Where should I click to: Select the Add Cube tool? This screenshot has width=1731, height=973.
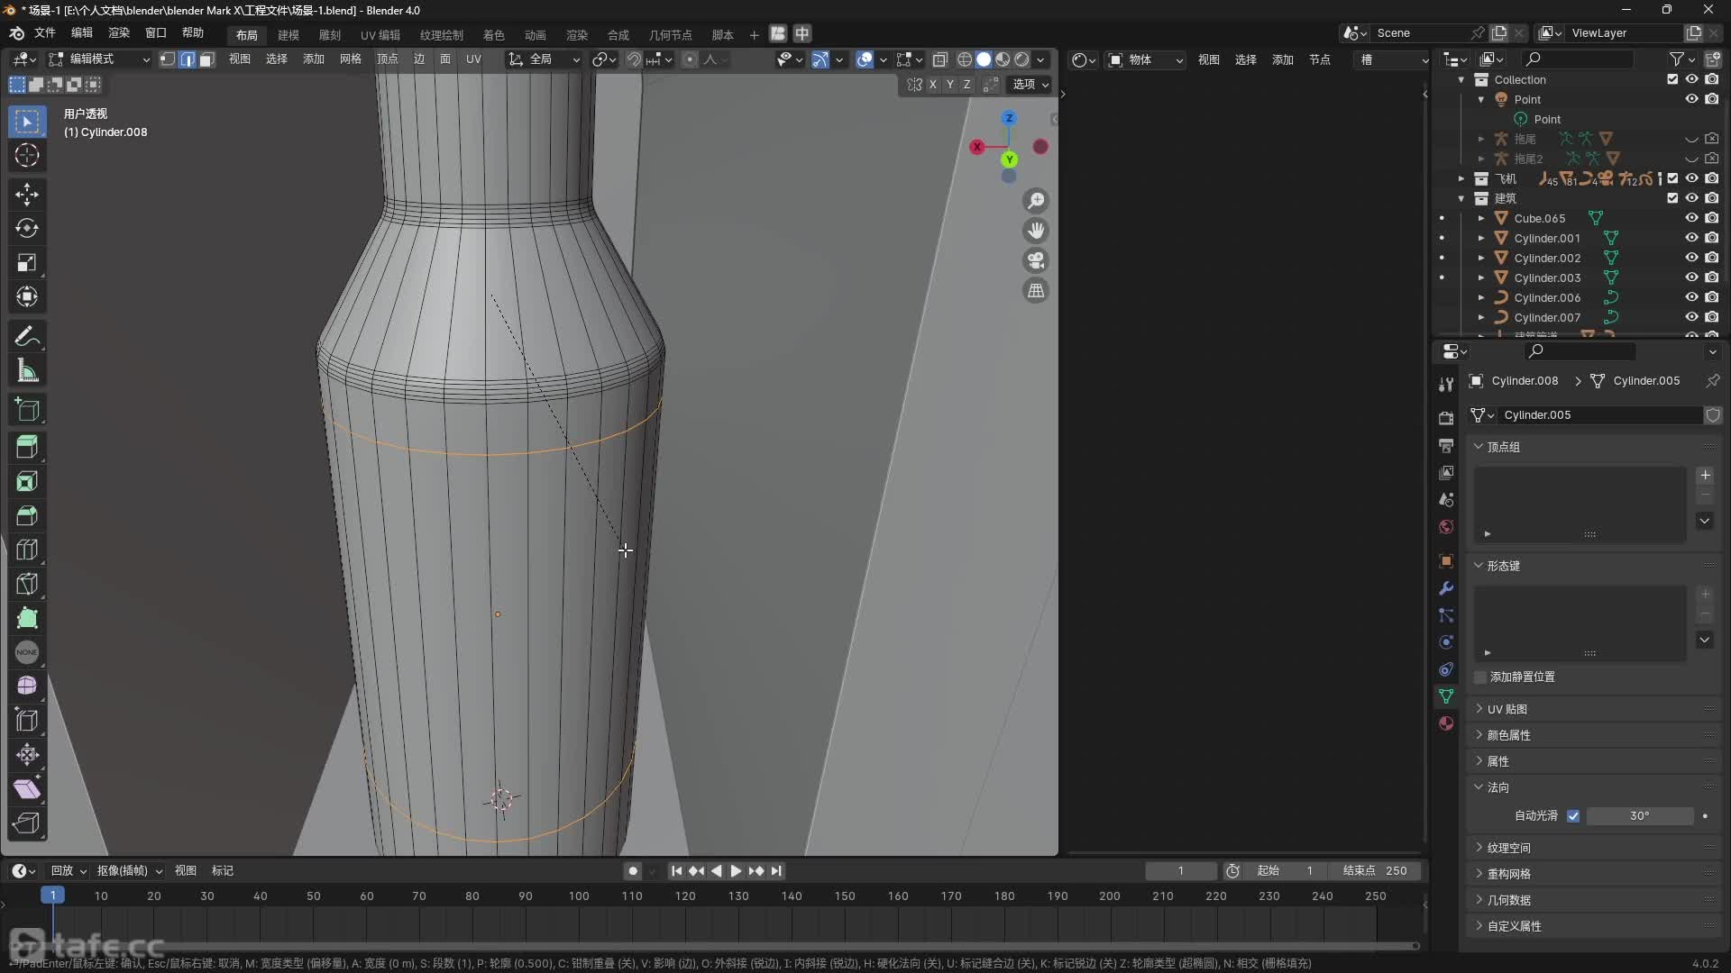click(x=27, y=410)
